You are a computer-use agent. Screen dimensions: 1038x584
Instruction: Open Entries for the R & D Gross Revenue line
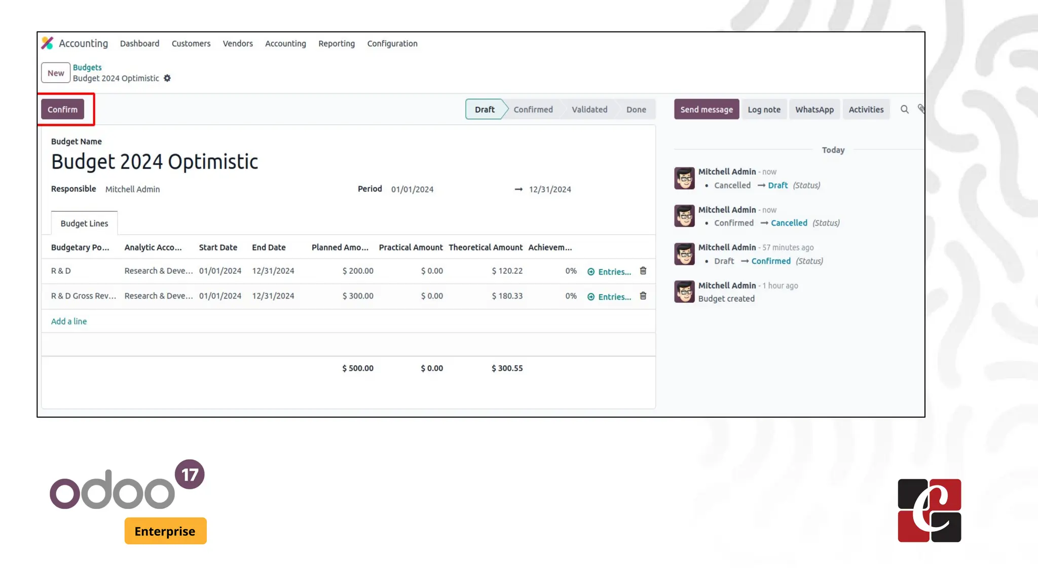click(609, 297)
